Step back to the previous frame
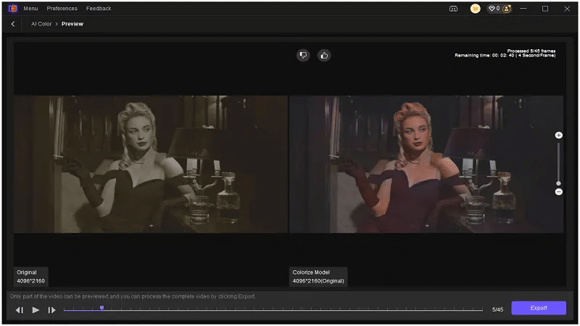The height and width of the screenshot is (326, 580). tap(20, 310)
